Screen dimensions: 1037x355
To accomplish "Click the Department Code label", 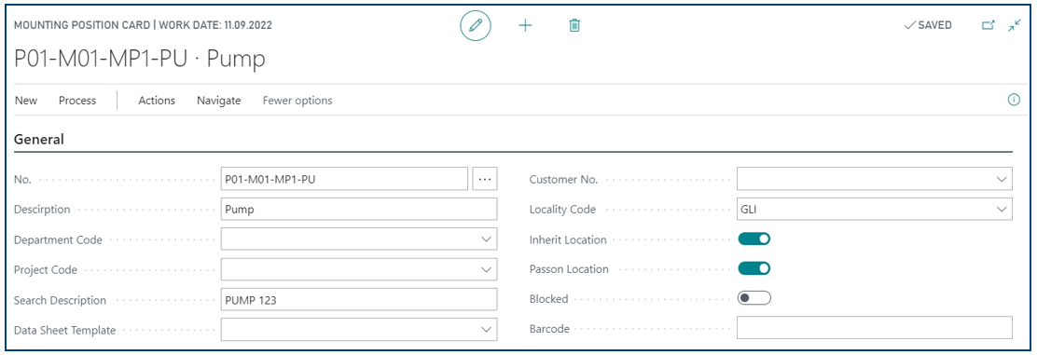I will tap(58, 240).
